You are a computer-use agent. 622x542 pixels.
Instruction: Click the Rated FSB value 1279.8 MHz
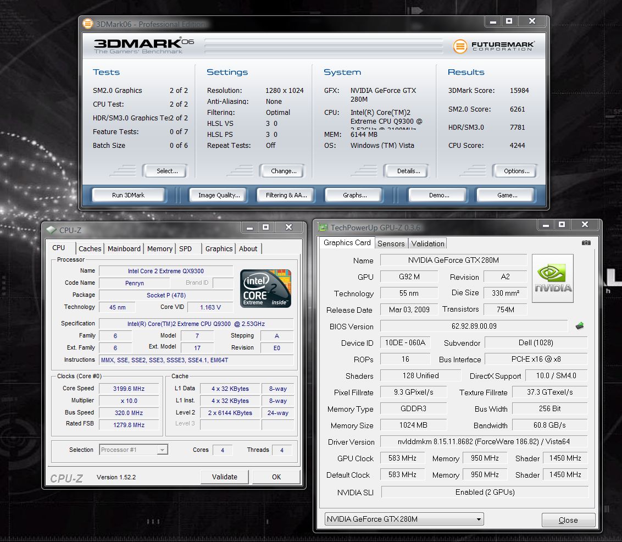pyautogui.click(x=129, y=425)
